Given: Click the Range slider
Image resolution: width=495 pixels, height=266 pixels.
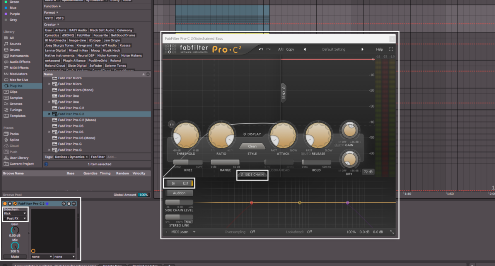Looking at the screenshot, I should [225, 162].
